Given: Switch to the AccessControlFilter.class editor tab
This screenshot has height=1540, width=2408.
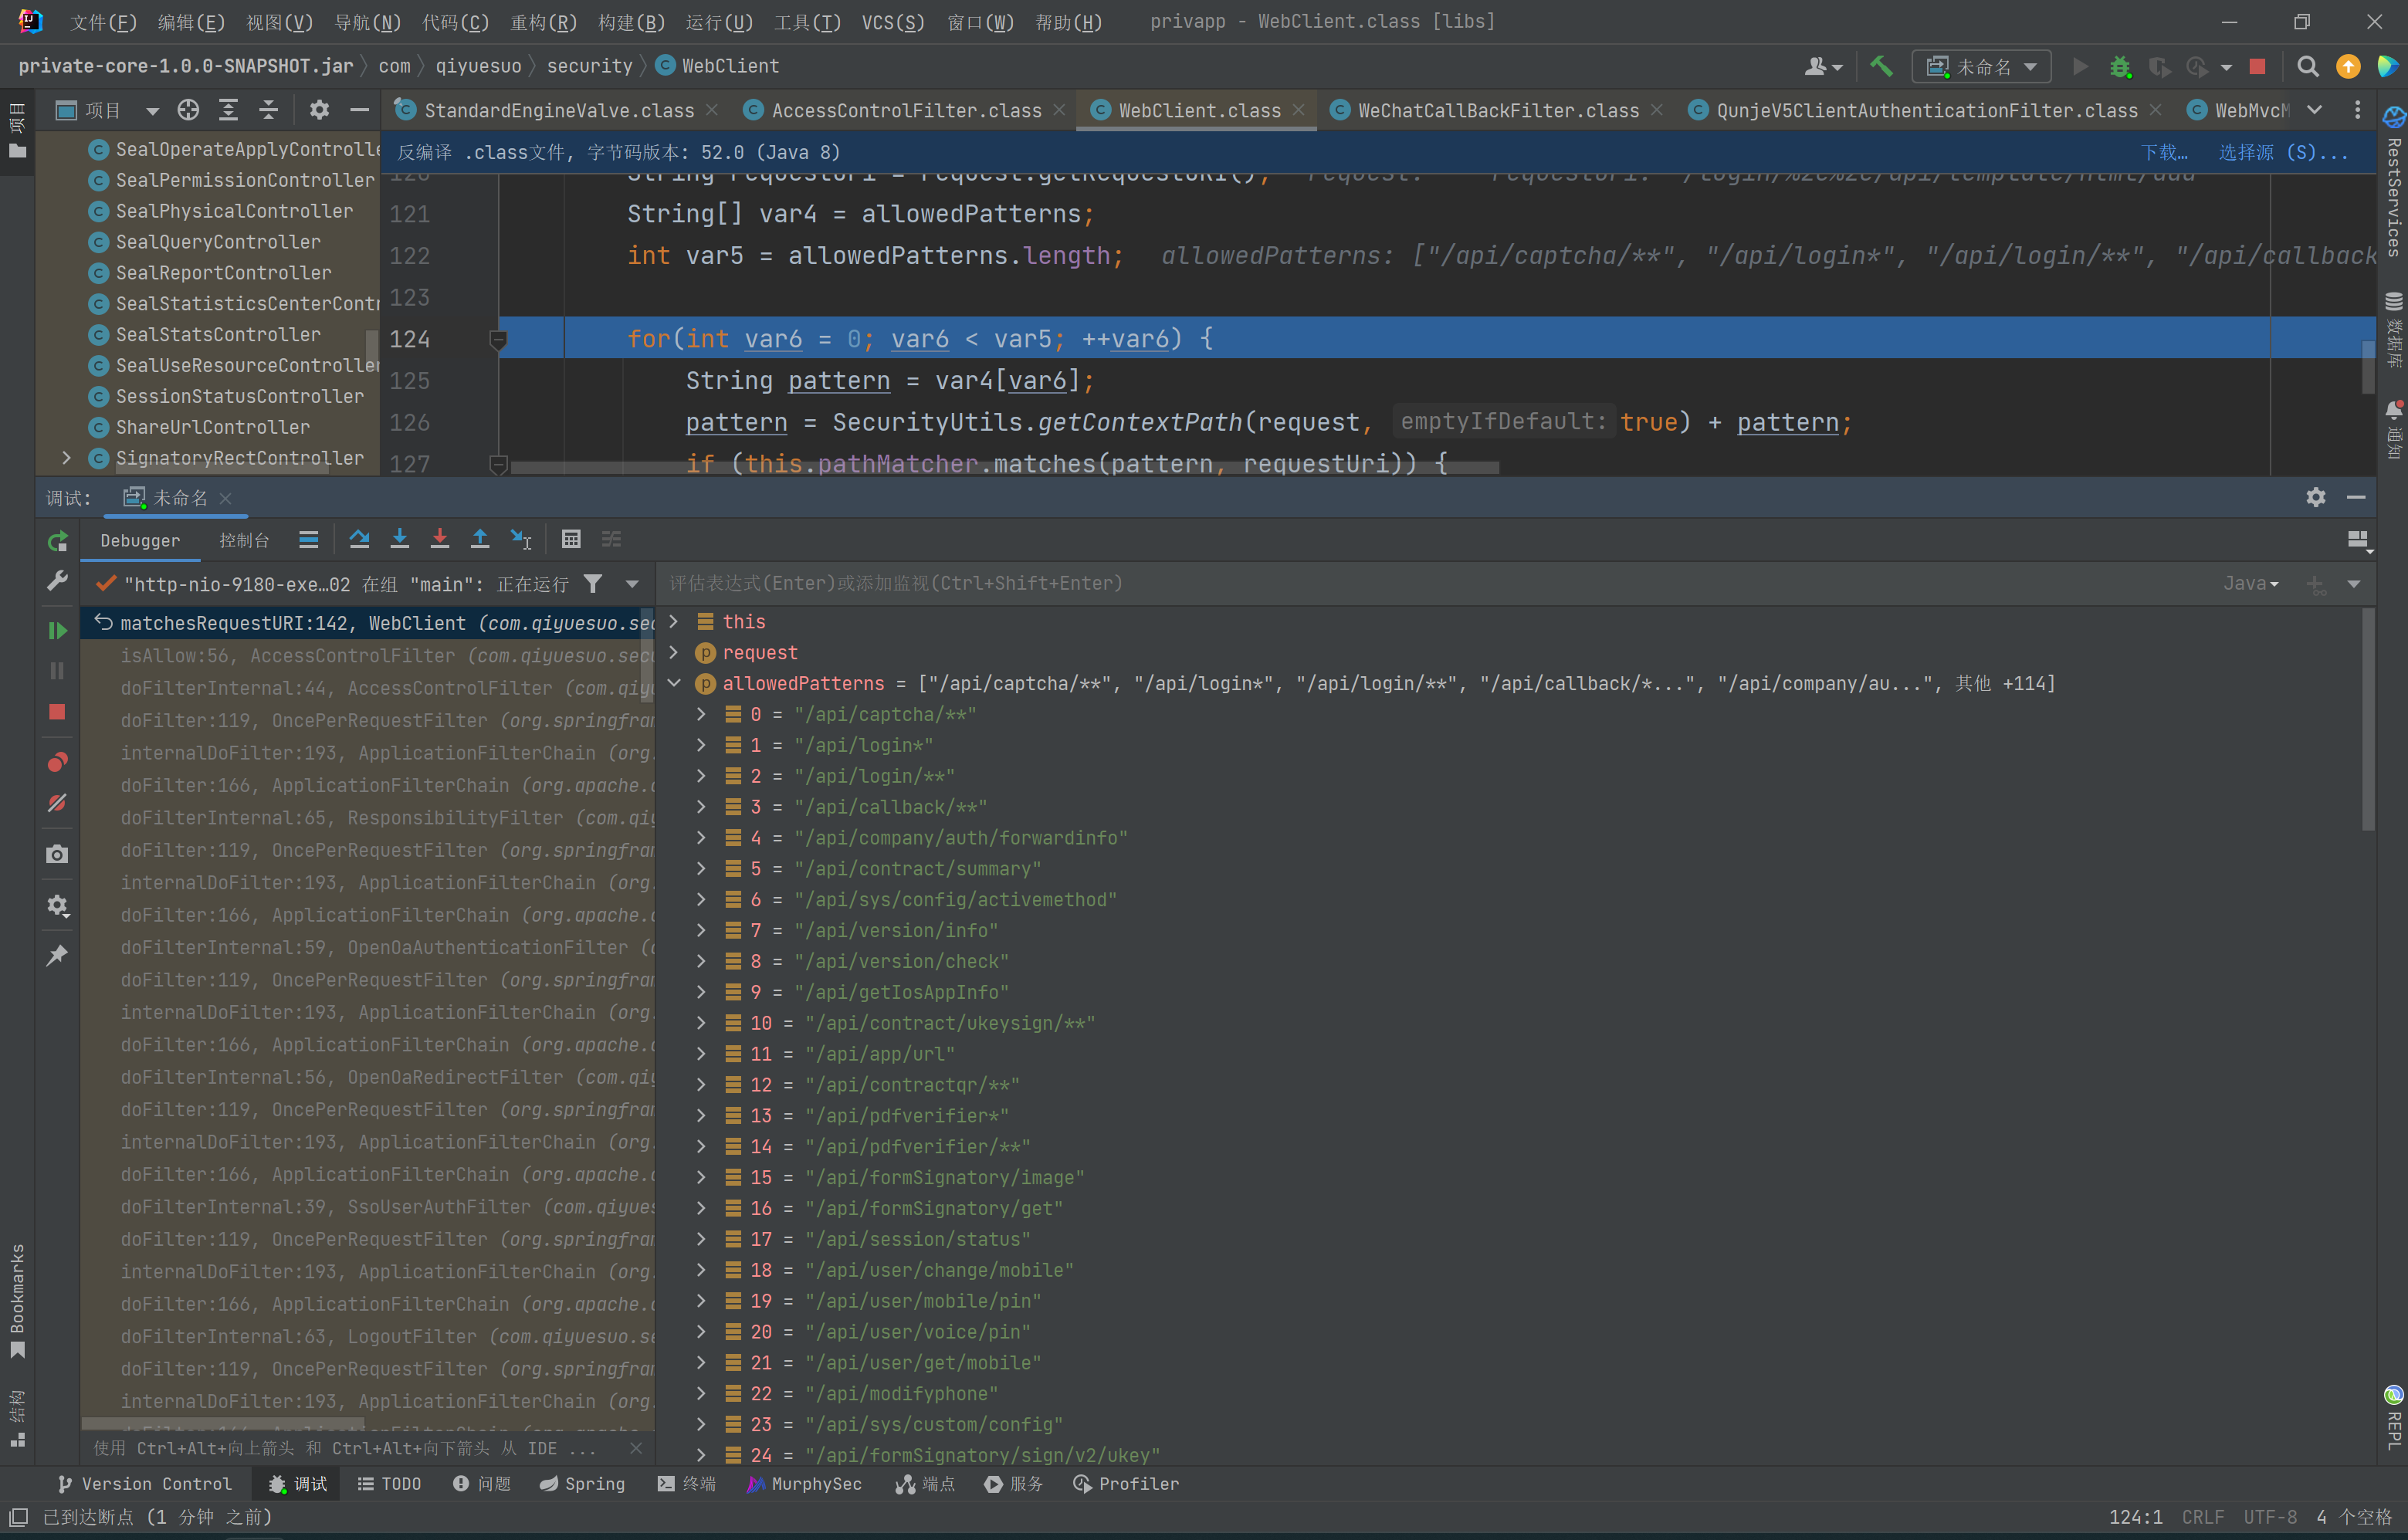Looking at the screenshot, I should tap(905, 111).
